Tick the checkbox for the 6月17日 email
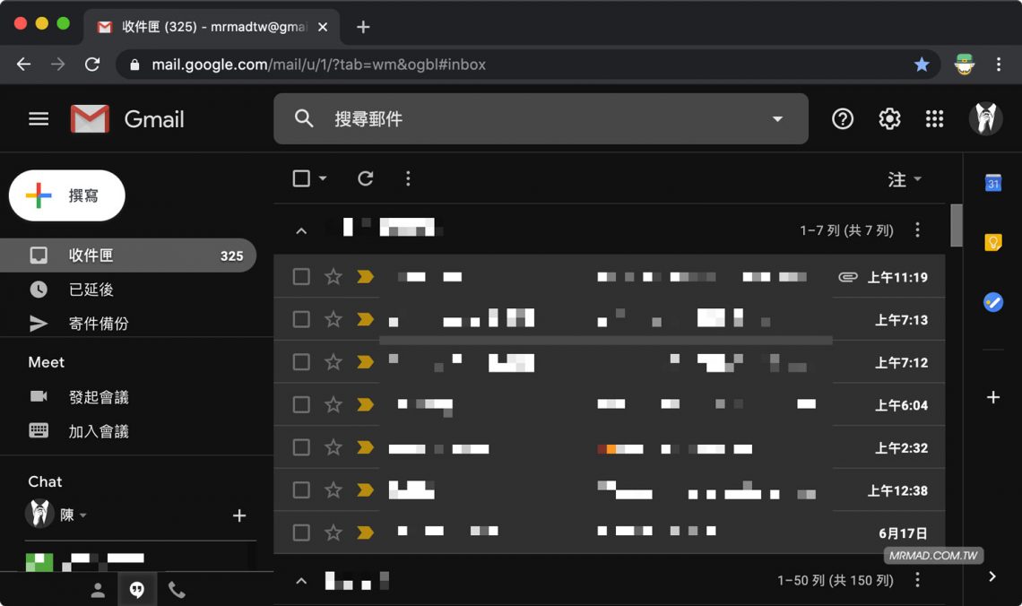Image resolution: width=1022 pixels, height=606 pixels. tap(301, 532)
